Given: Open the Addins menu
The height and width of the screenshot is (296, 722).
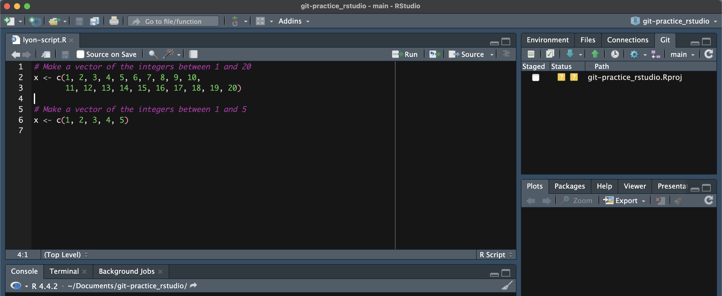Looking at the screenshot, I should [x=290, y=21].
